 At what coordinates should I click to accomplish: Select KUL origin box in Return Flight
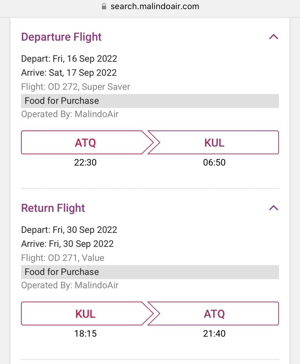point(85,314)
